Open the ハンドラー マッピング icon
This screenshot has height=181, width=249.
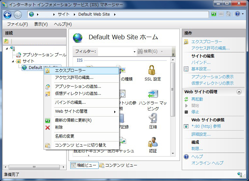click(x=153, y=95)
